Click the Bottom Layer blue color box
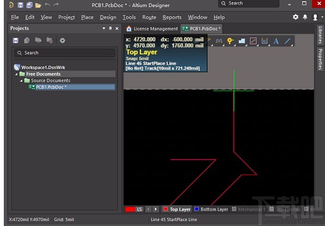 pyautogui.click(x=197, y=209)
